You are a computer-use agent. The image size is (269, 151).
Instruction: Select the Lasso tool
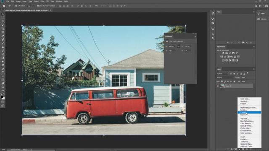(x=3, y=21)
